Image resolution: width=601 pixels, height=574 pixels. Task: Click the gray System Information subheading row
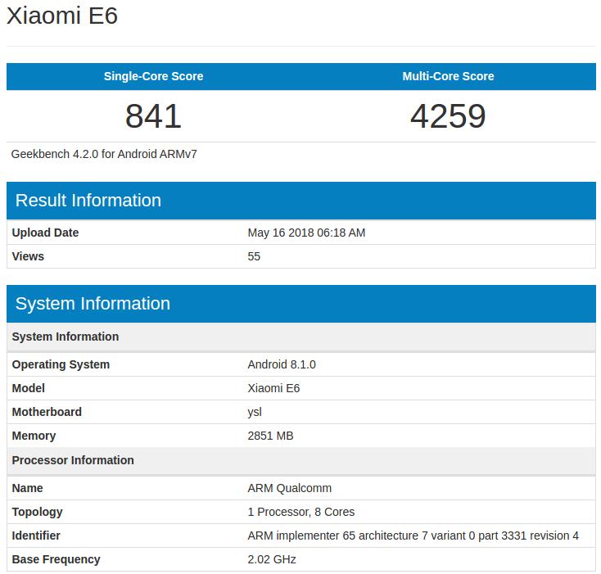pyautogui.click(x=66, y=337)
